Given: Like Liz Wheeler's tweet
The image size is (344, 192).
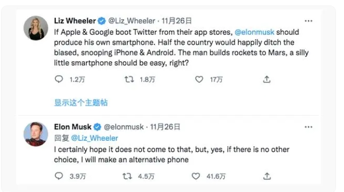Looking at the screenshot, I should (199, 79).
